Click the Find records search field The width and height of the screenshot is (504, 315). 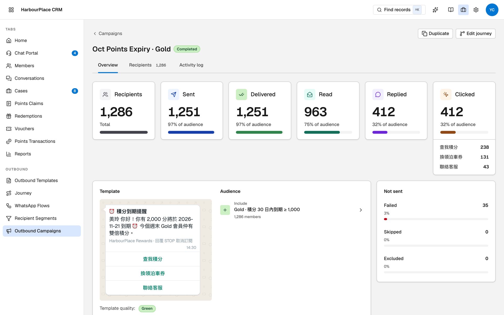coord(399,10)
